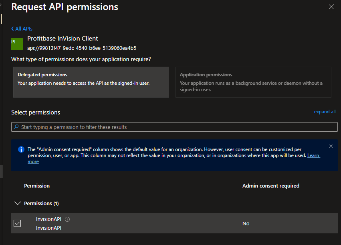Click the green Profitbase InVision Client icon
The width and height of the screenshot is (341, 245).
point(17,43)
